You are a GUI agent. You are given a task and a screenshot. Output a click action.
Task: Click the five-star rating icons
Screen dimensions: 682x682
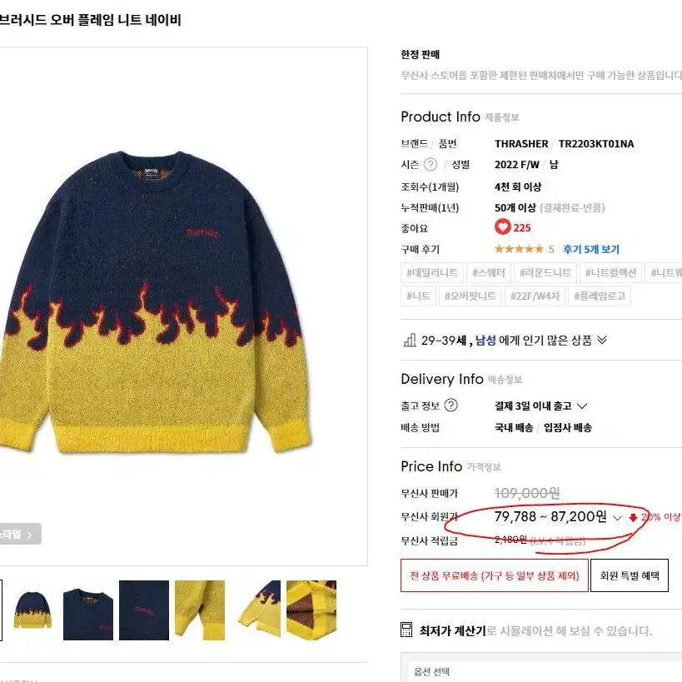click(x=519, y=249)
